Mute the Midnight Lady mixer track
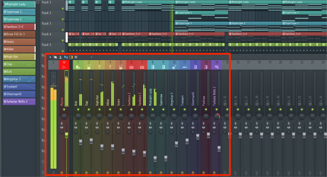Screen dimensions: 327x177 [152, 110]
